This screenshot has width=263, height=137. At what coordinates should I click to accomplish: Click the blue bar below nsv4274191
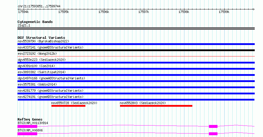(x=136, y=100)
